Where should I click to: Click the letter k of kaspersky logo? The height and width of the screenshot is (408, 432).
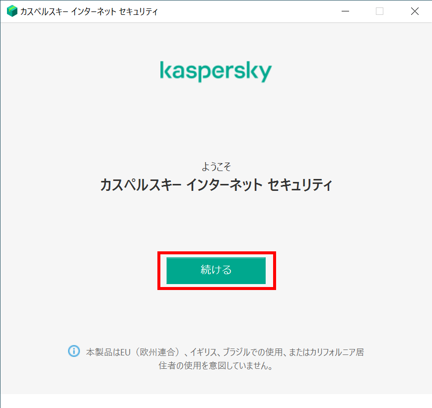(x=165, y=70)
